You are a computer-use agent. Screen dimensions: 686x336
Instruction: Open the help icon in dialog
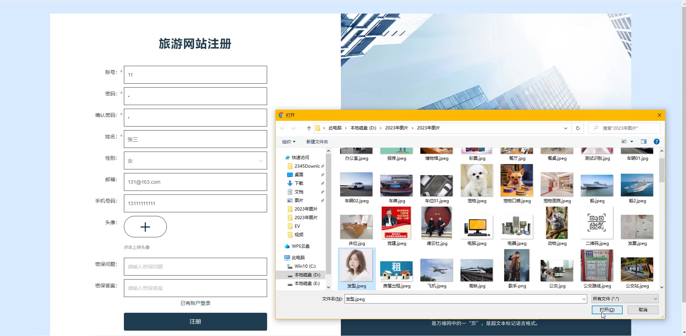[656, 142]
